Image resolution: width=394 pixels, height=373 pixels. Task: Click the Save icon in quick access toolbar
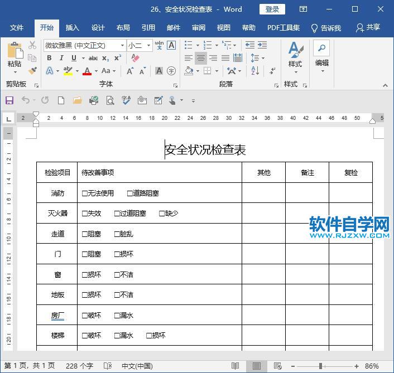pyautogui.click(x=9, y=100)
